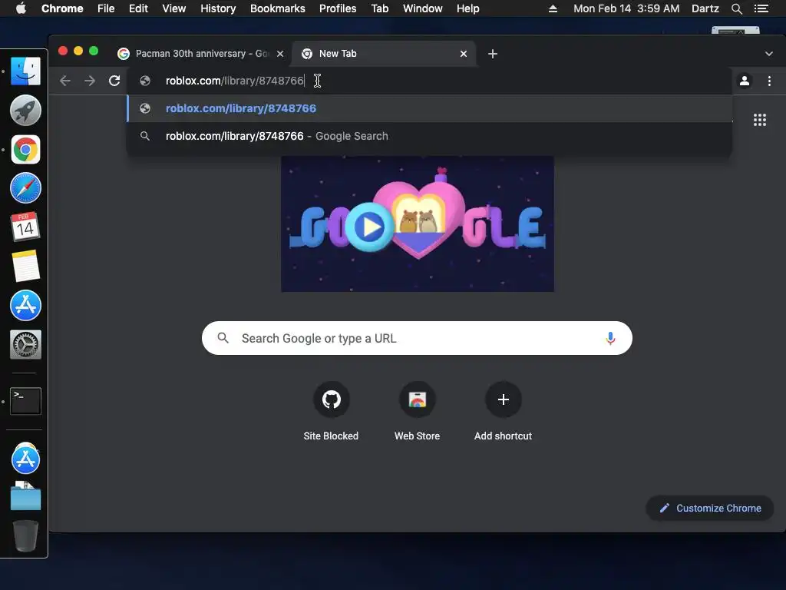
Task: Open the Web Store shortcut
Action: coord(417,413)
